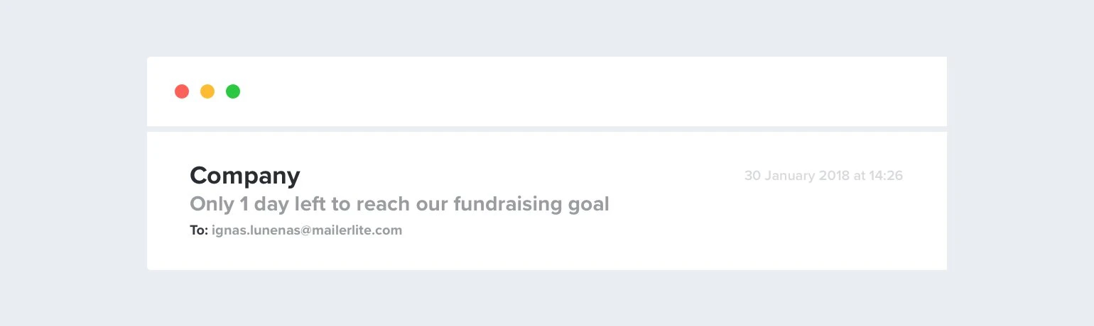Click the empty window title bar area

(568, 91)
